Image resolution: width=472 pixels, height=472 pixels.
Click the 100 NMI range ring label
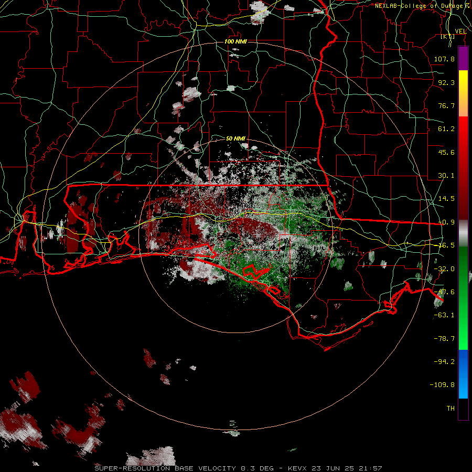[x=235, y=41]
